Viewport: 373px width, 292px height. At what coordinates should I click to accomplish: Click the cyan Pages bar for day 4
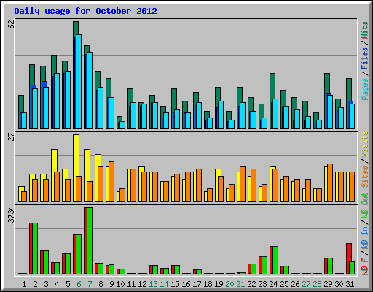(x=57, y=101)
